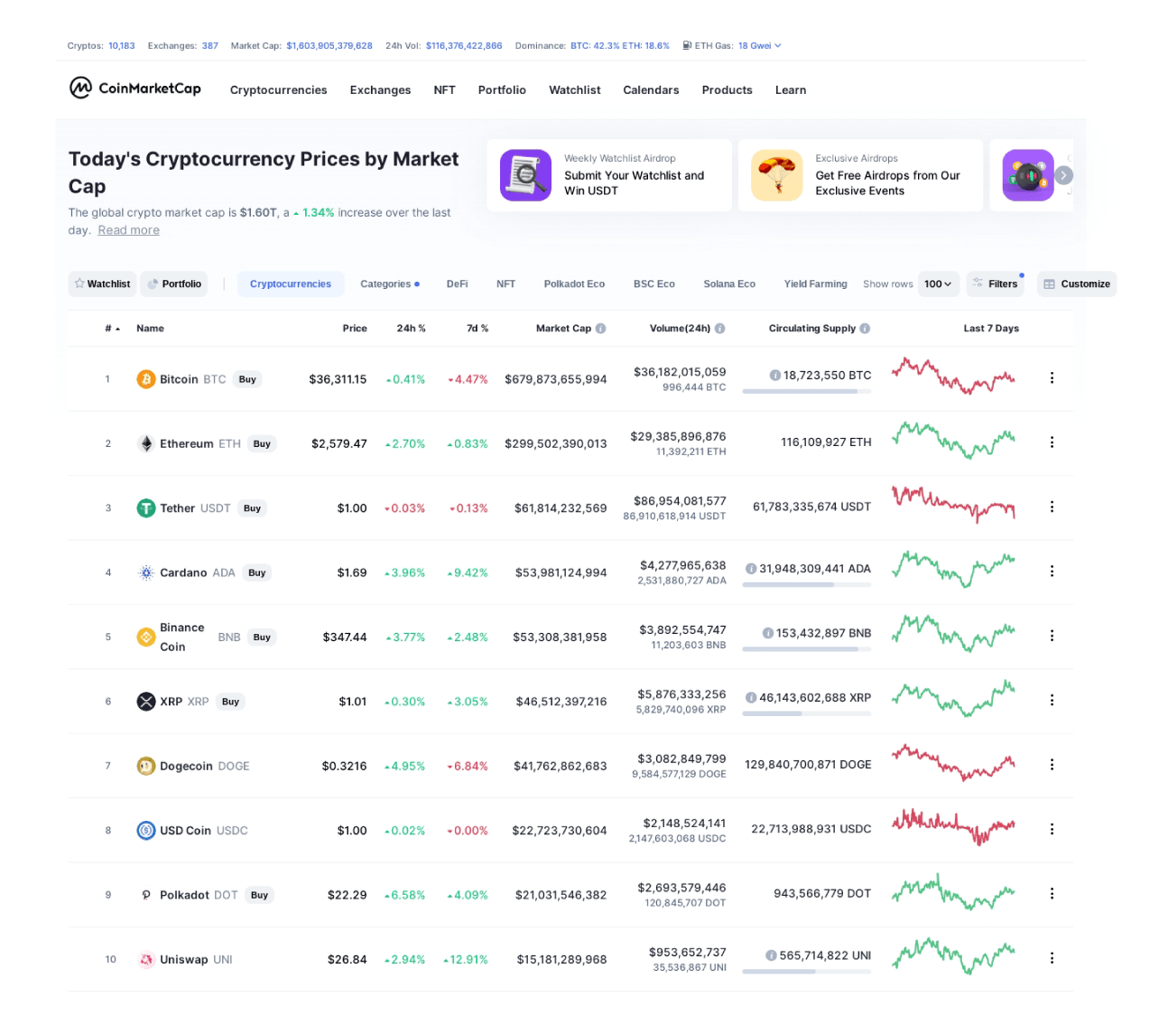Click the USD Coin icon
Screen dimensions: 1168x1015
click(x=145, y=830)
